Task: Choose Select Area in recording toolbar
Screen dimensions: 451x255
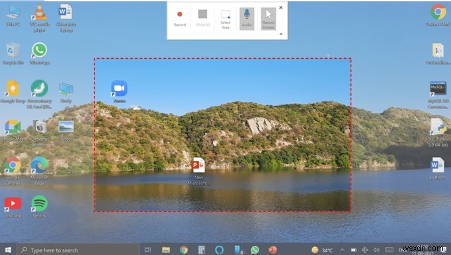Action: click(x=225, y=19)
